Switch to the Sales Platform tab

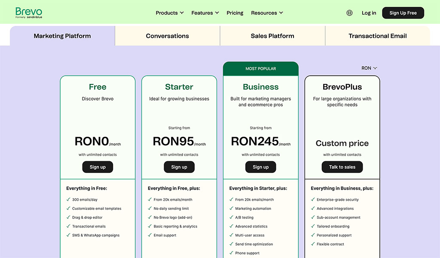272,36
